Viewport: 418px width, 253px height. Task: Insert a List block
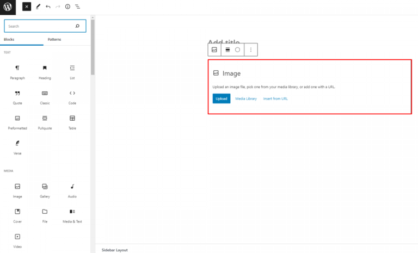tap(72, 72)
